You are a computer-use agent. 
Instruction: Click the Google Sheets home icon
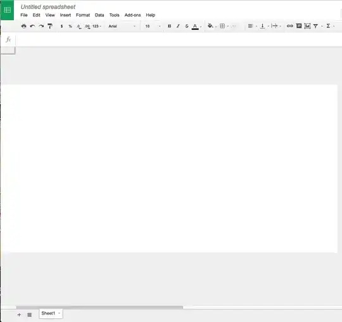coord(7,10)
